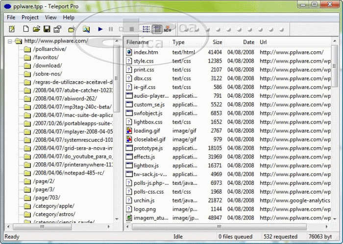The width and height of the screenshot is (343, 244).
Task: Select the /category/apple/ folder
Action: (54, 206)
